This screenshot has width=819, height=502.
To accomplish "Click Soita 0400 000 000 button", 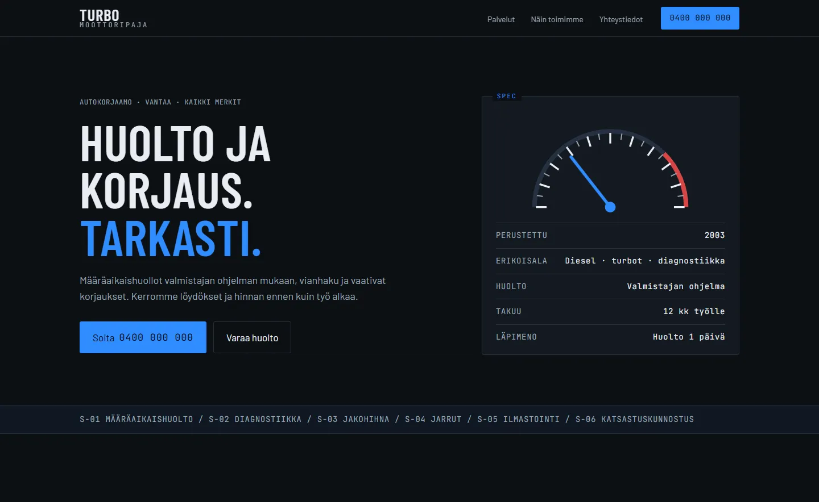I will (x=143, y=337).
